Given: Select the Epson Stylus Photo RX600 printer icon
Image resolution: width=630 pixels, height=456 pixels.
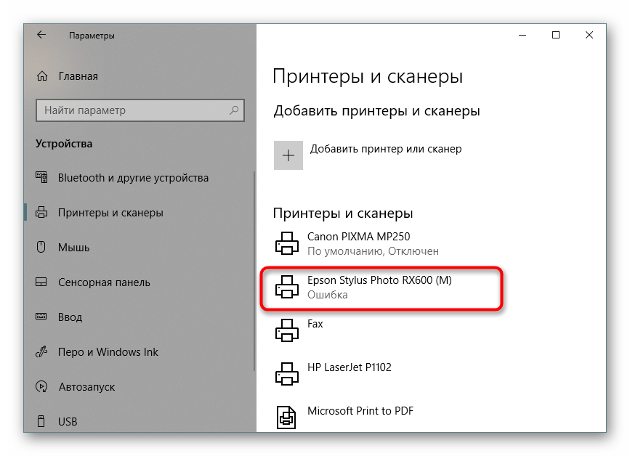Looking at the screenshot, I should [x=287, y=287].
